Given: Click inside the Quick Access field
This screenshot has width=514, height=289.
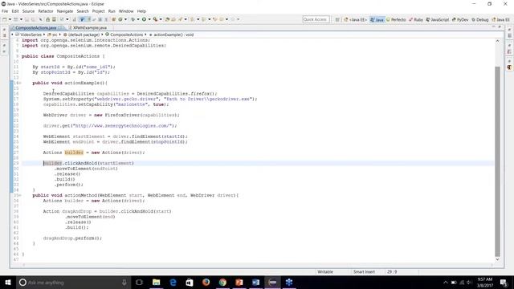Looking at the screenshot, I should tap(316, 19).
